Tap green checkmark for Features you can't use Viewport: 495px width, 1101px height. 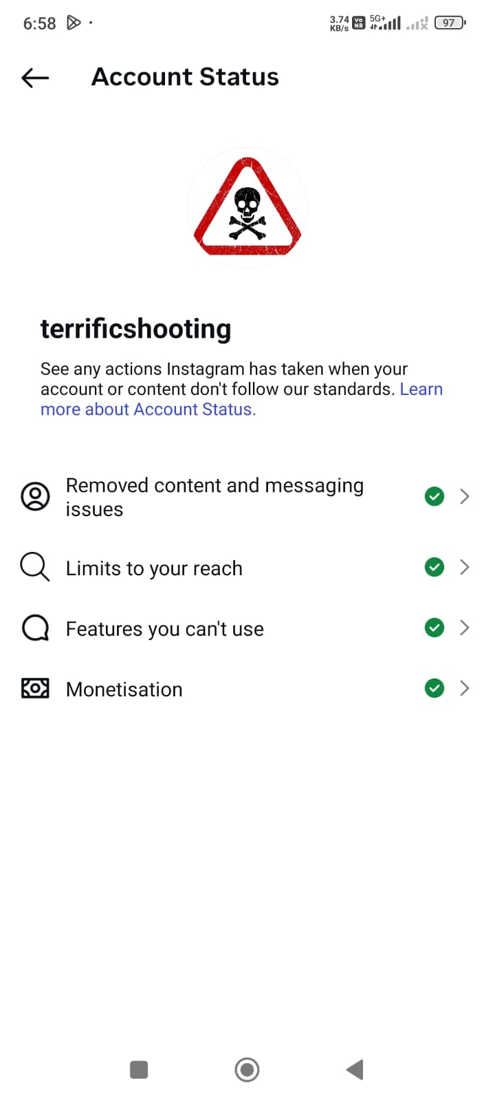[434, 628]
